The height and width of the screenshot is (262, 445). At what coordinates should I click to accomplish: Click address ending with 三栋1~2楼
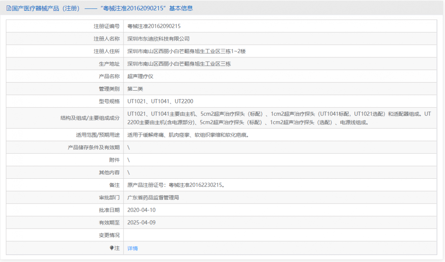coord(187,51)
